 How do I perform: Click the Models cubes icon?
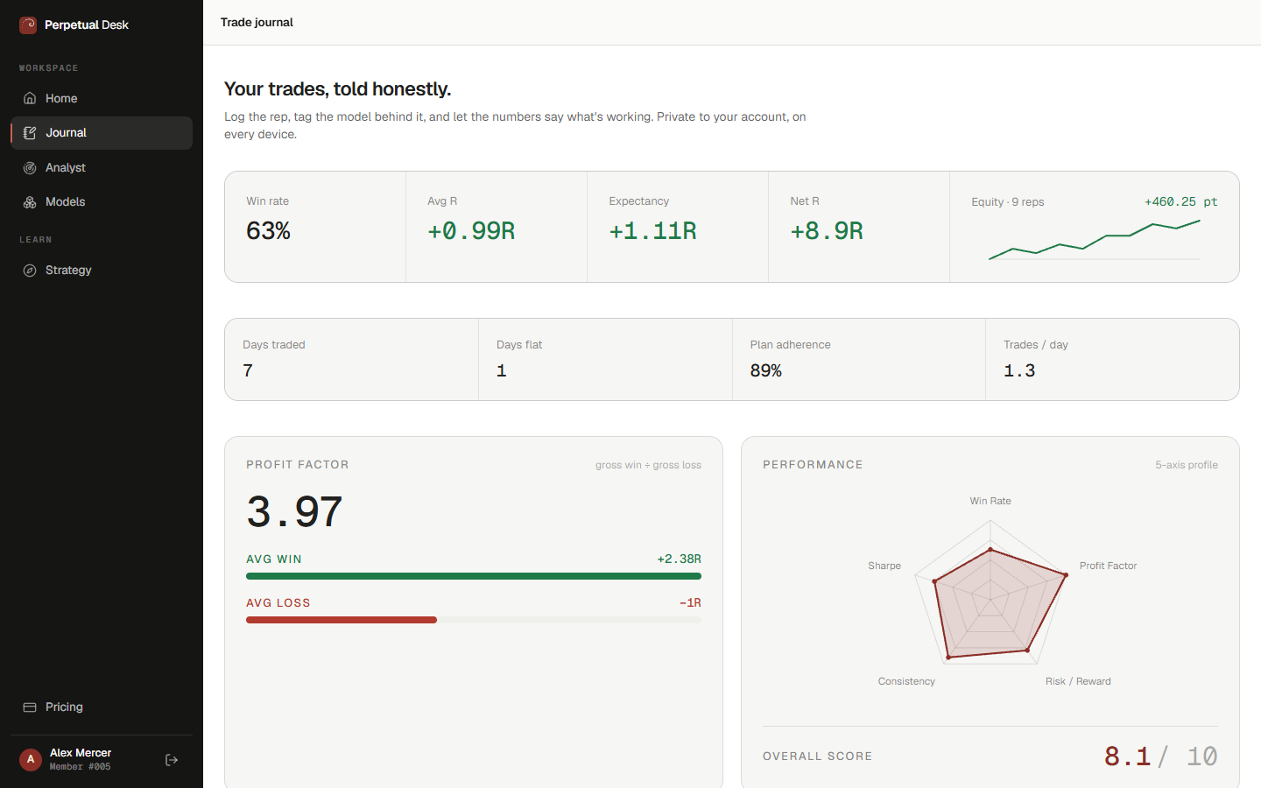30,202
